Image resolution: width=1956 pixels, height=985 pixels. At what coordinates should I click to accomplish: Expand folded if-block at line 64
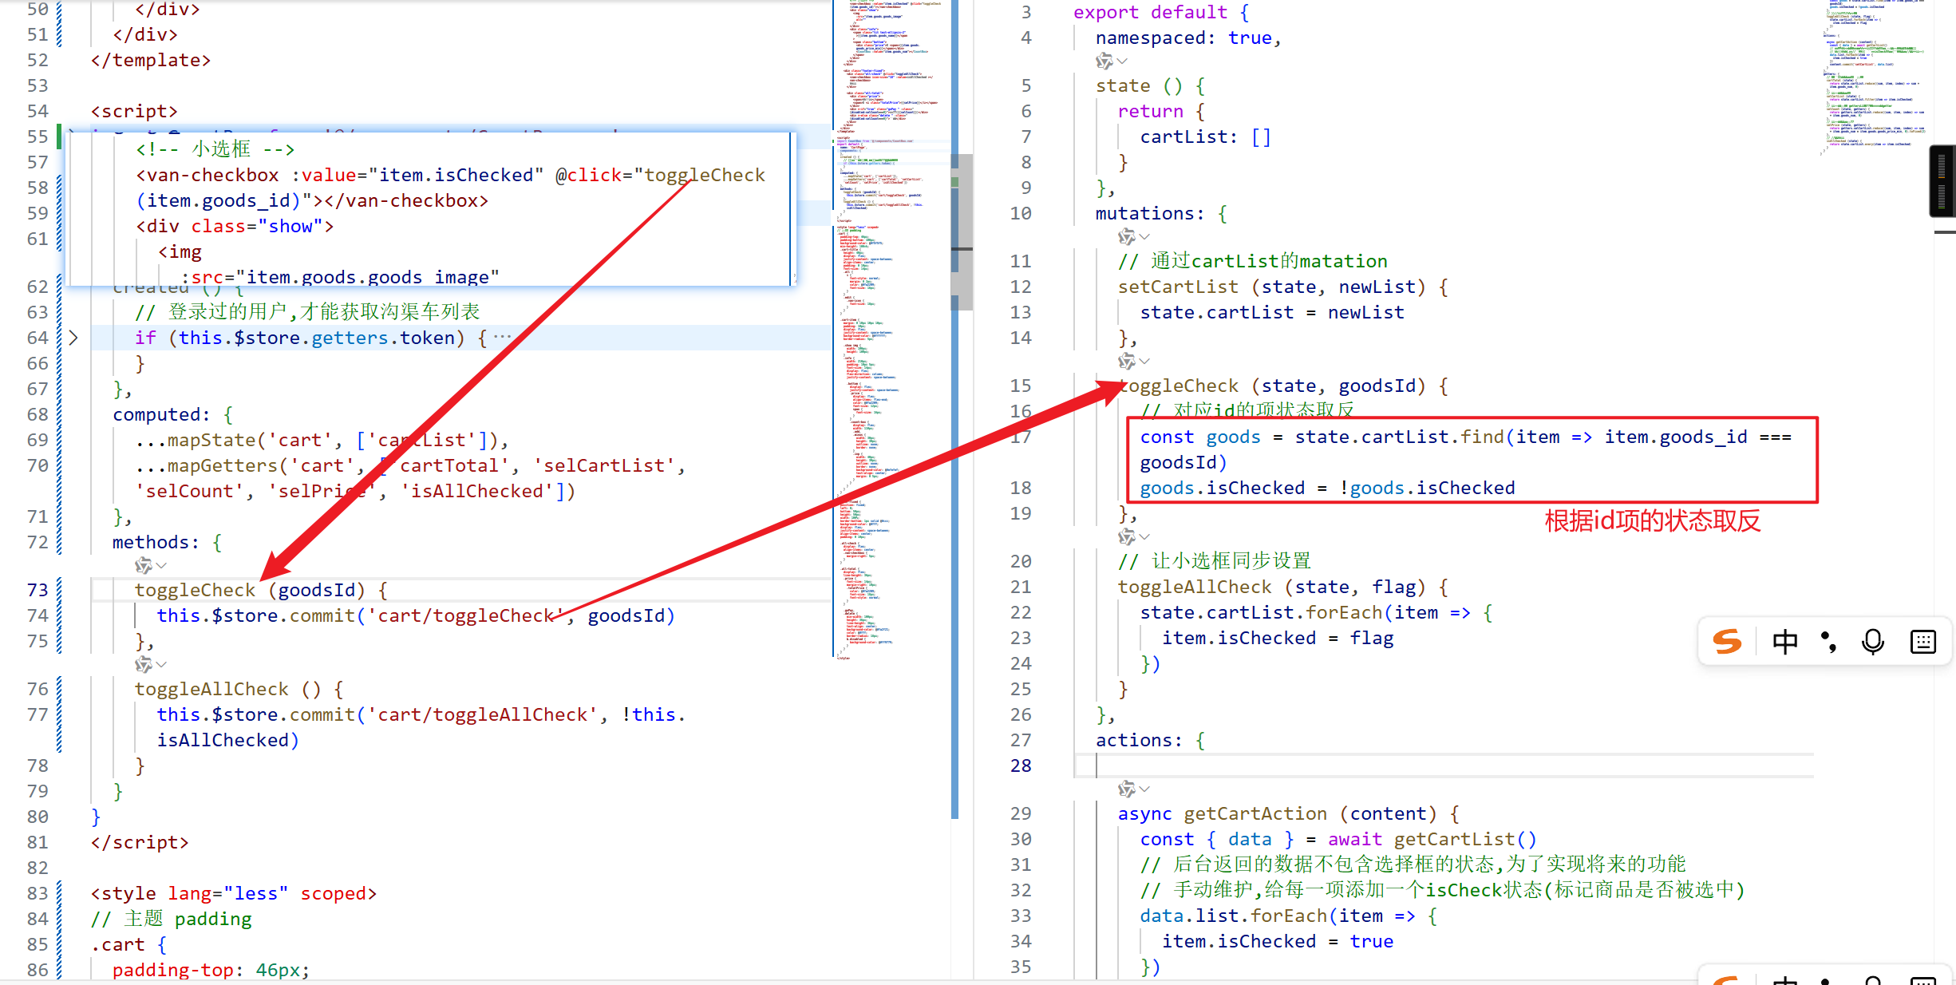(73, 338)
